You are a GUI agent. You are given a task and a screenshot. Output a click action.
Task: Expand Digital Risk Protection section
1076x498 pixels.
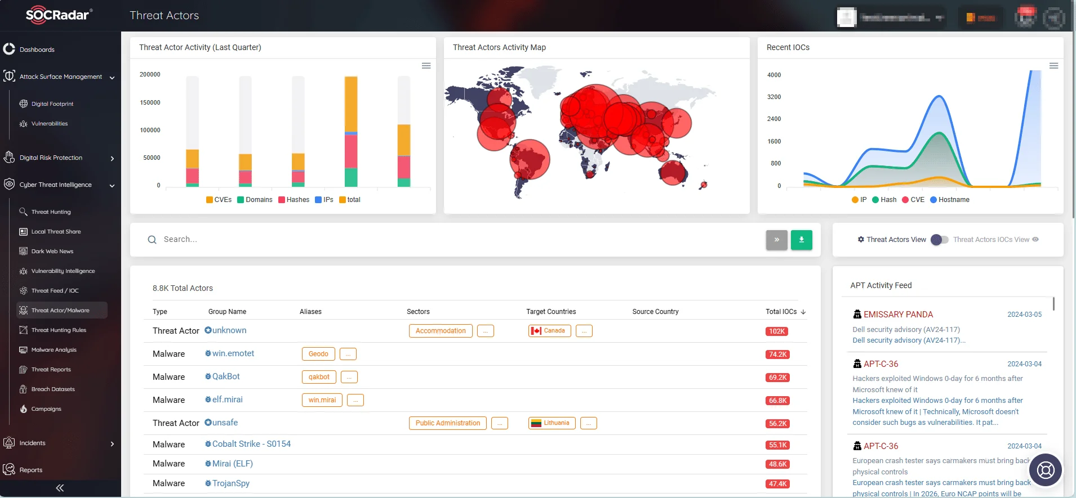(112, 159)
